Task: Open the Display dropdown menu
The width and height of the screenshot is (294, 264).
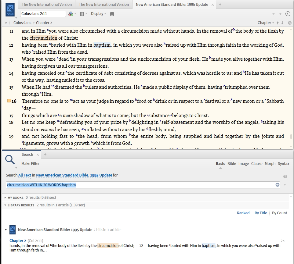Action: pyautogui.click(x=99, y=14)
